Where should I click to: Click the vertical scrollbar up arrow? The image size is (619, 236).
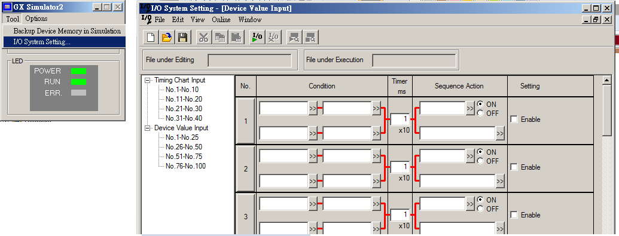tap(607, 81)
